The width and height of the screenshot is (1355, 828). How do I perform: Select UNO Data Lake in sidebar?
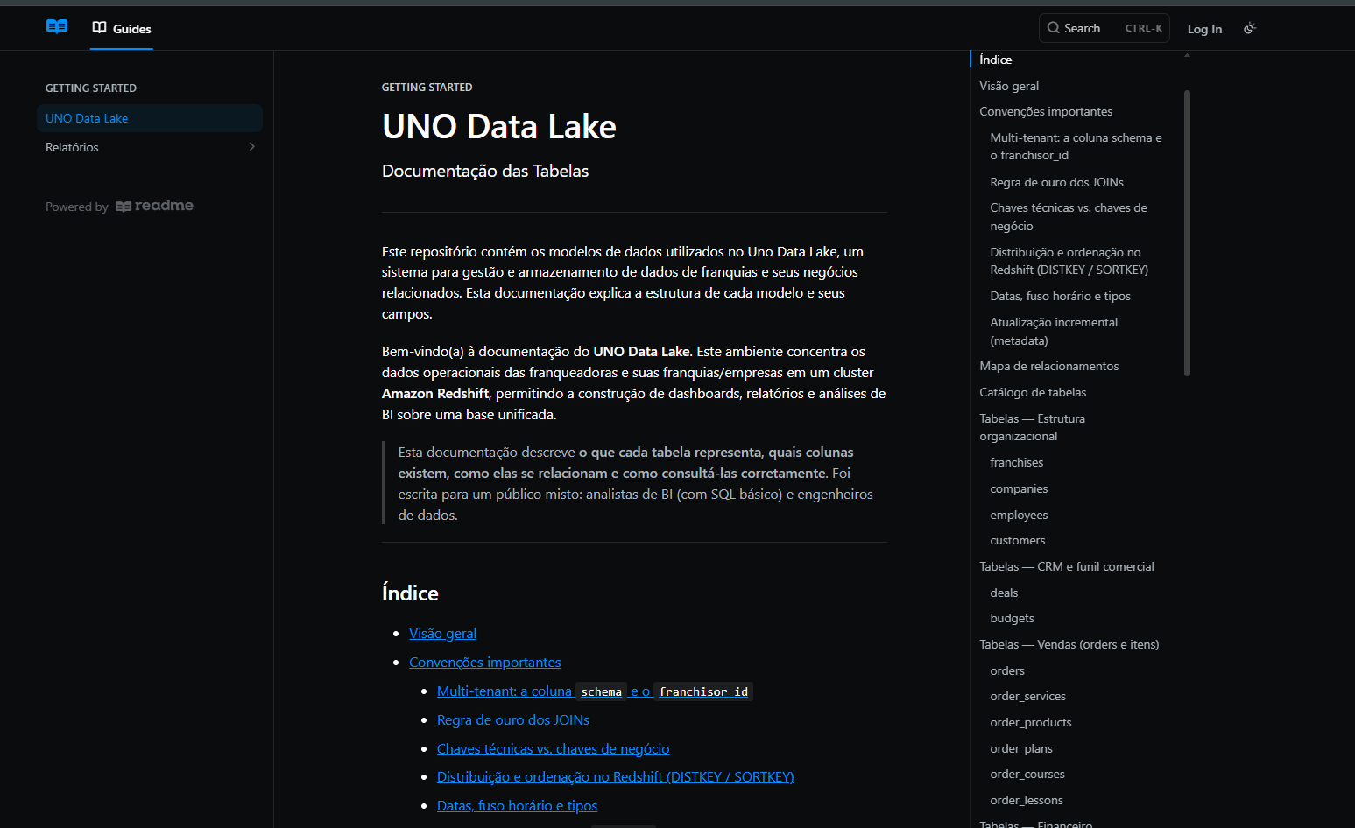point(150,118)
